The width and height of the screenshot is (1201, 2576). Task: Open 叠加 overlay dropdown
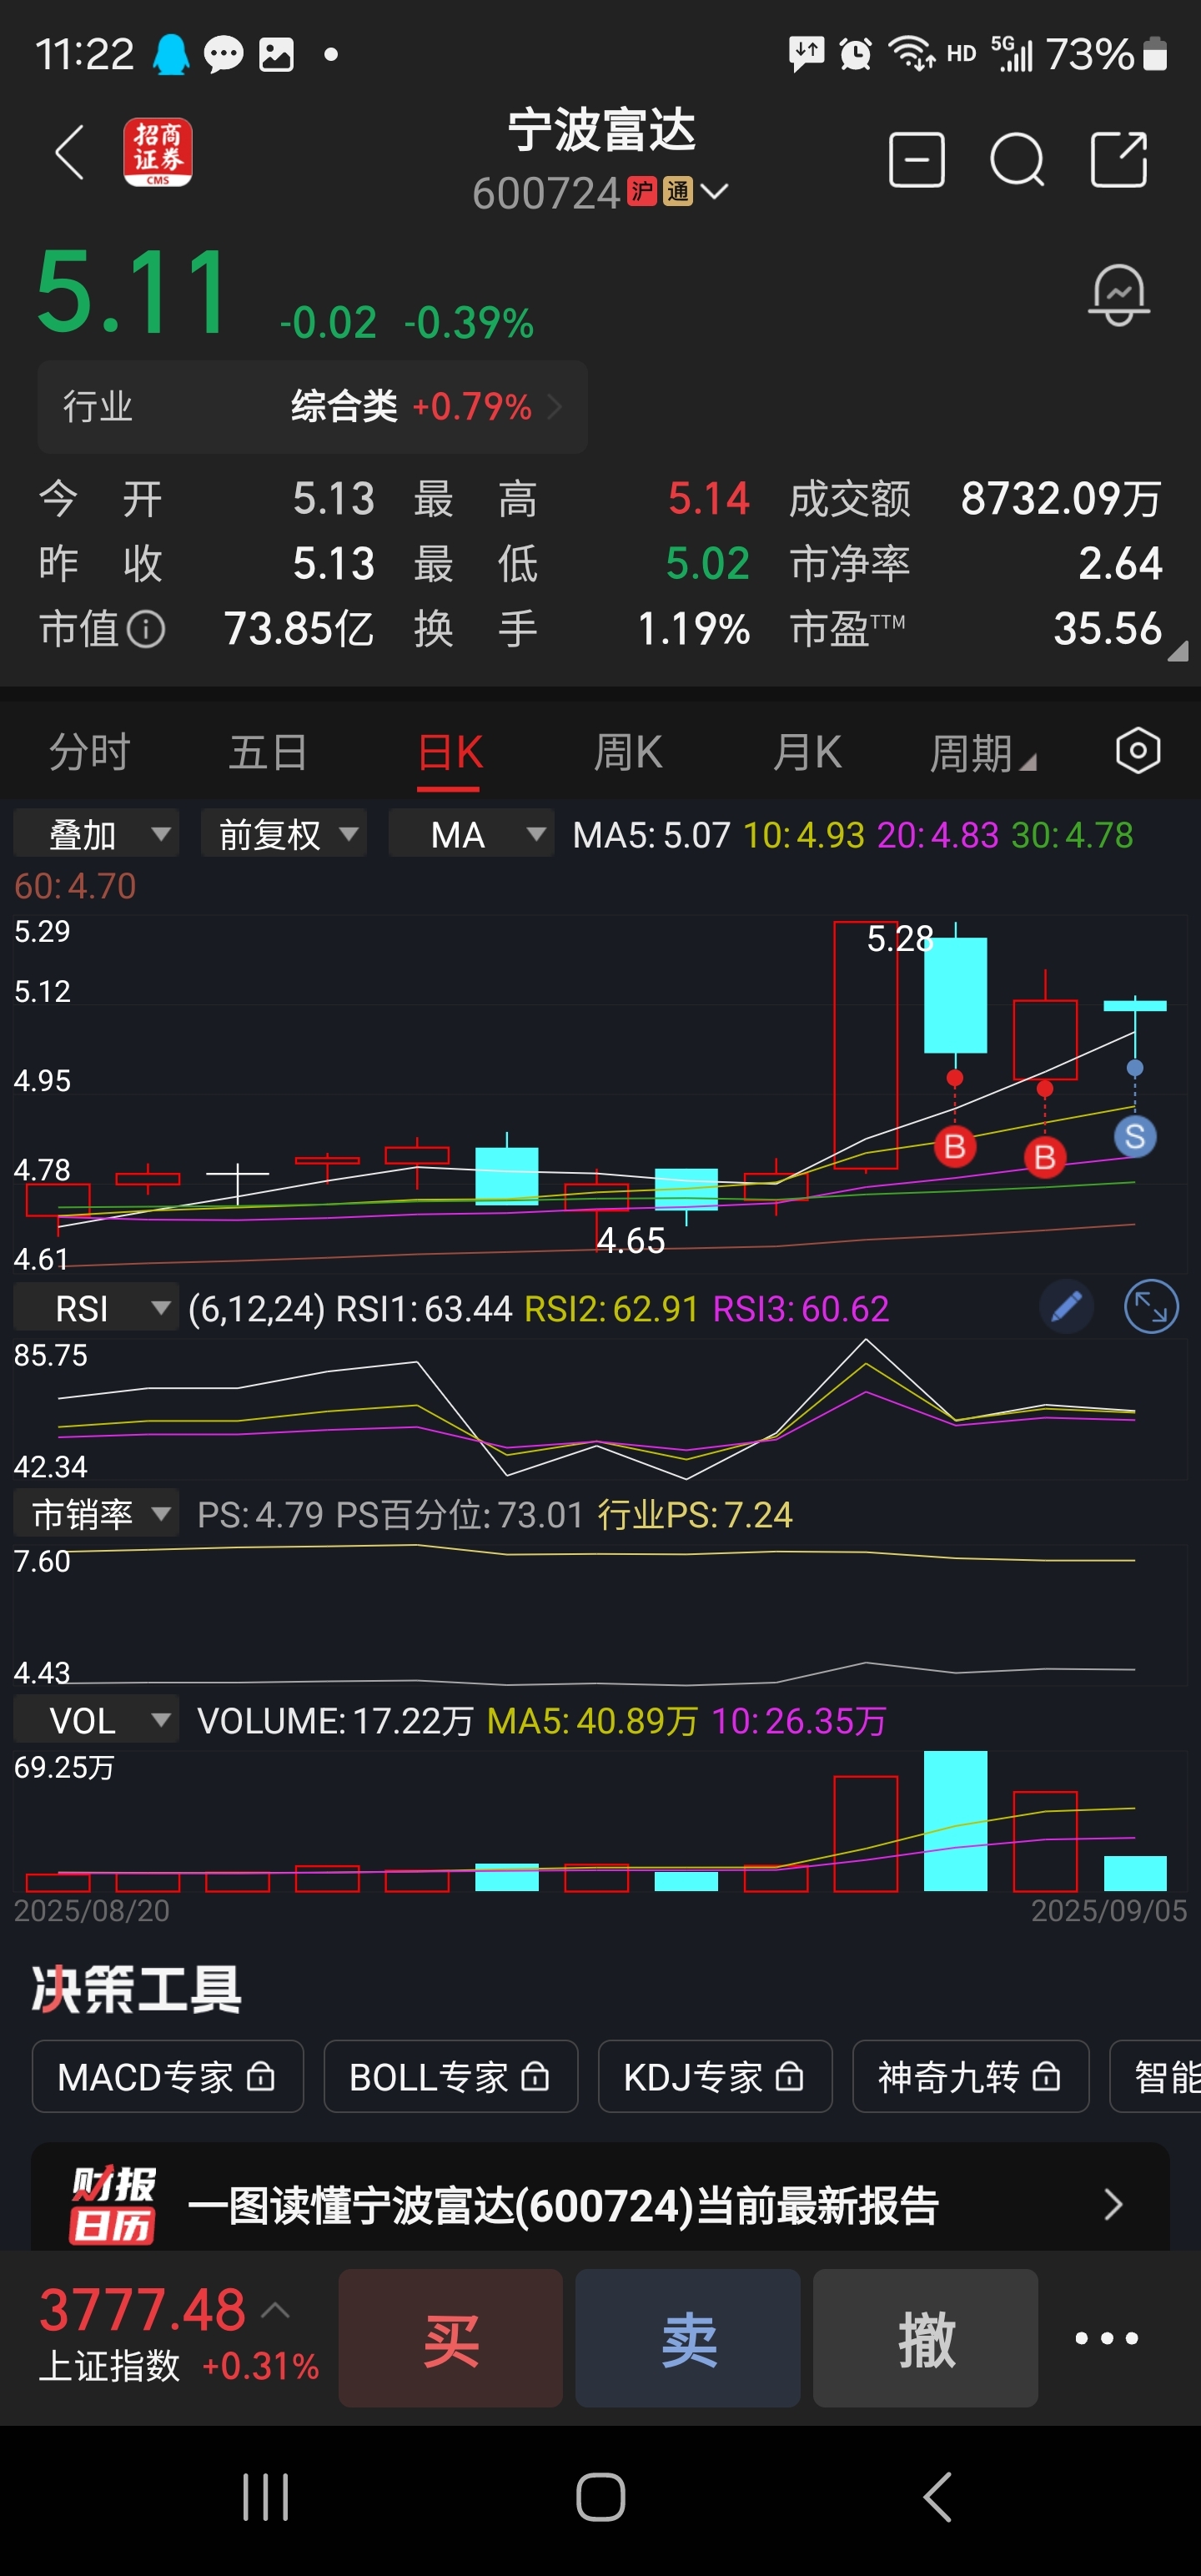(x=96, y=833)
